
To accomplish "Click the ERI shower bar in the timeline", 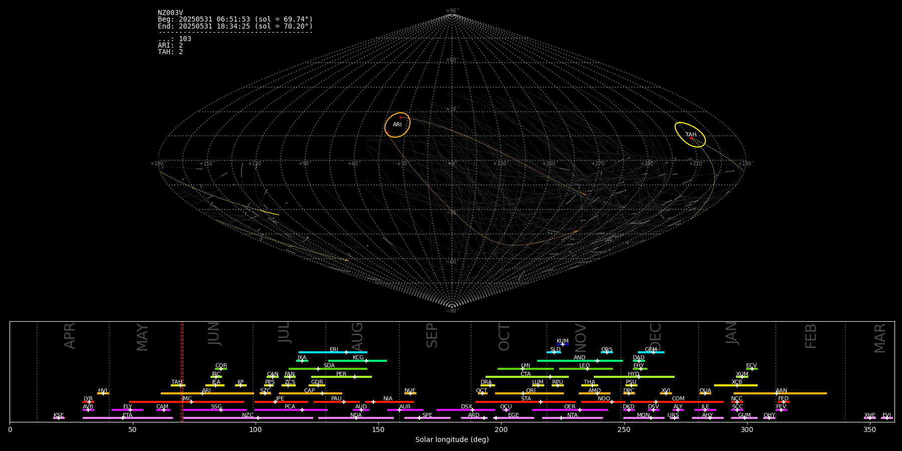I will click(333, 352).
